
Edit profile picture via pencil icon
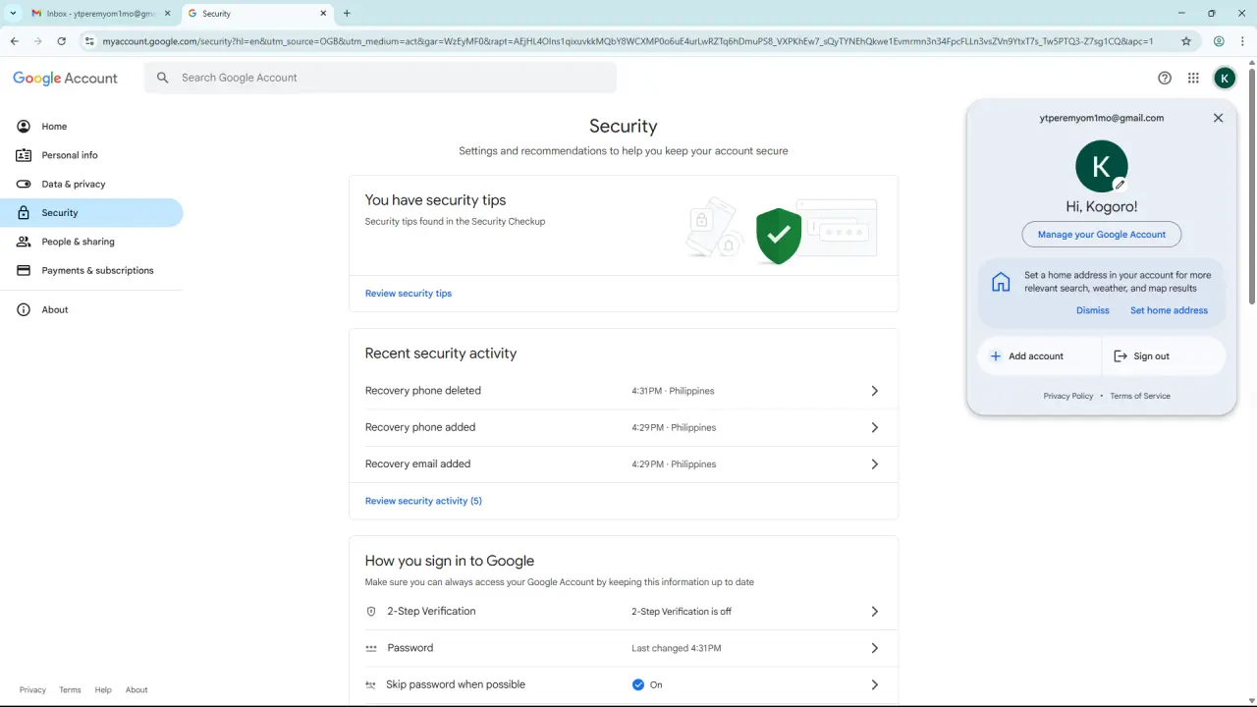(x=1119, y=184)
